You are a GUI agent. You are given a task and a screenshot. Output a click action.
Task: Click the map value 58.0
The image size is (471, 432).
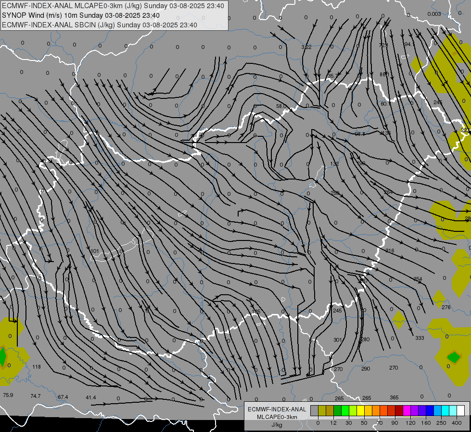point(281,106)
